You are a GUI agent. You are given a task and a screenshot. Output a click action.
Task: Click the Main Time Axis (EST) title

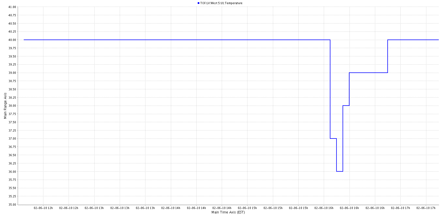[x=228, y=212]
